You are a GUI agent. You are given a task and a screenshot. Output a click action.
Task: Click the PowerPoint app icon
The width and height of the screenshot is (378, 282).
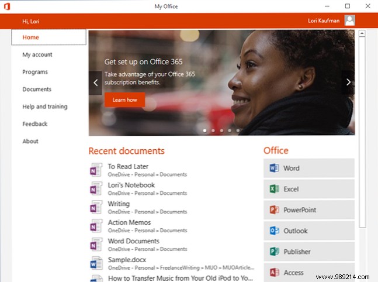click(x=274, y=209)
